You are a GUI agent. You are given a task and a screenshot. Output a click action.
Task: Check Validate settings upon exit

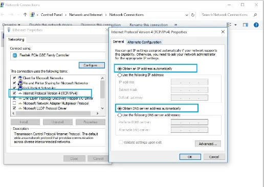pyautogui.click(x=121, y=142)
